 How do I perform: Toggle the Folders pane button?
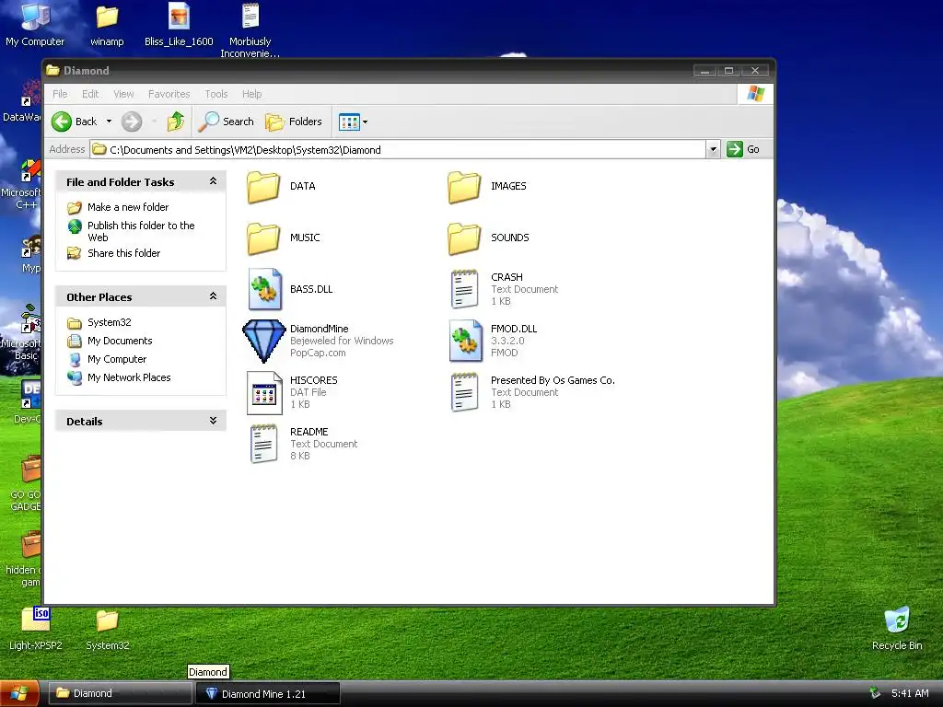click(x=294, y=122)
